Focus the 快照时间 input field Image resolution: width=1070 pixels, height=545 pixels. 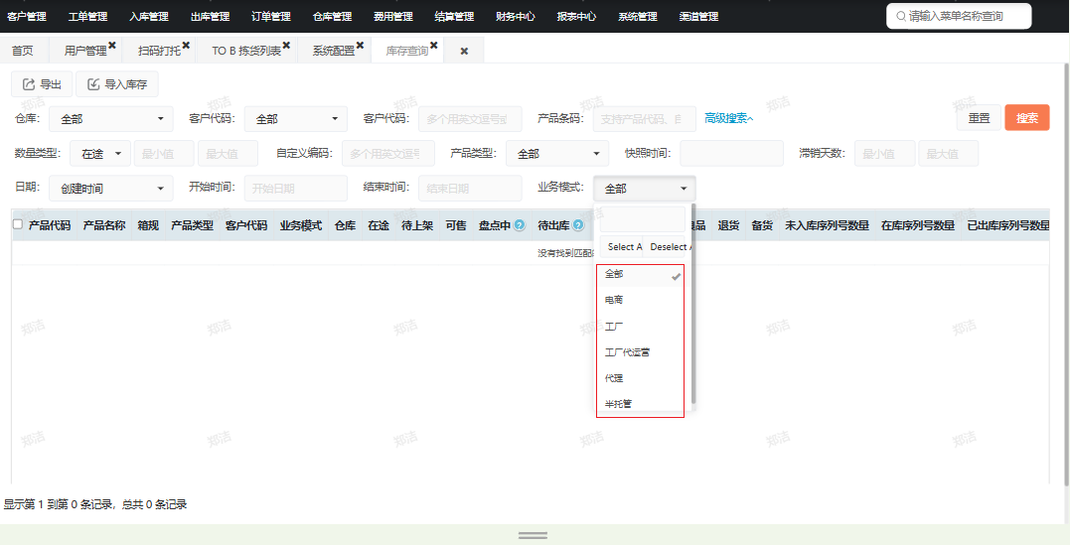pos(731,154)
